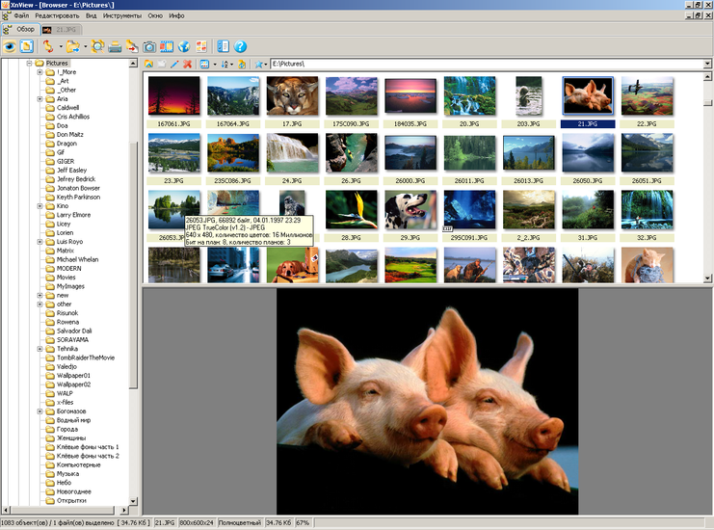
Task: Open the path combo box dropdown arrow
Action: coord(707,64)
